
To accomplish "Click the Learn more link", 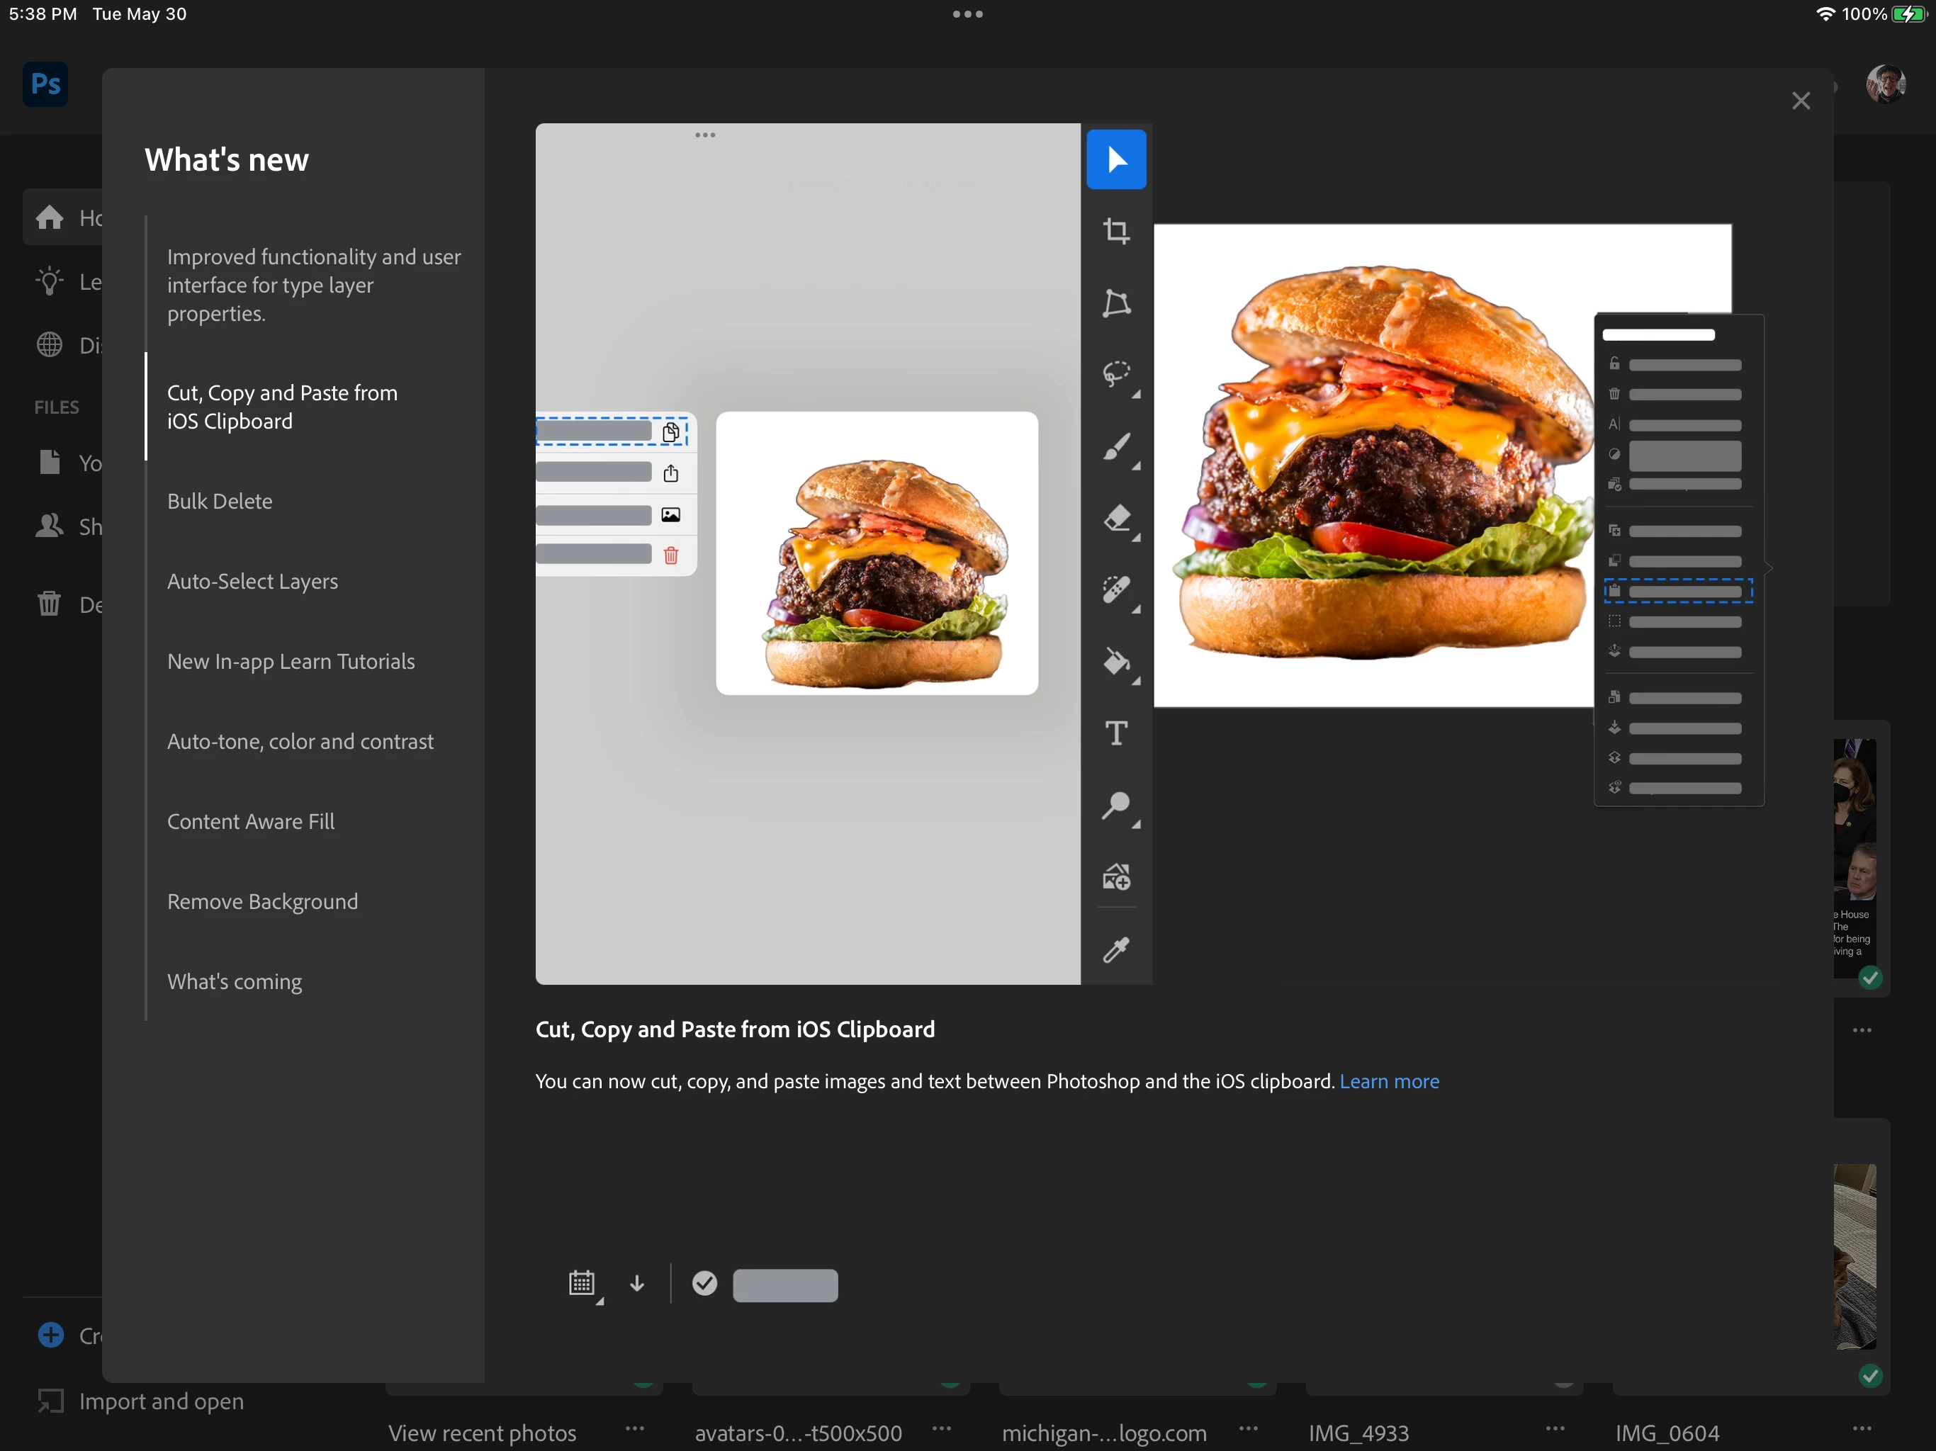I will point(1389,1081).
